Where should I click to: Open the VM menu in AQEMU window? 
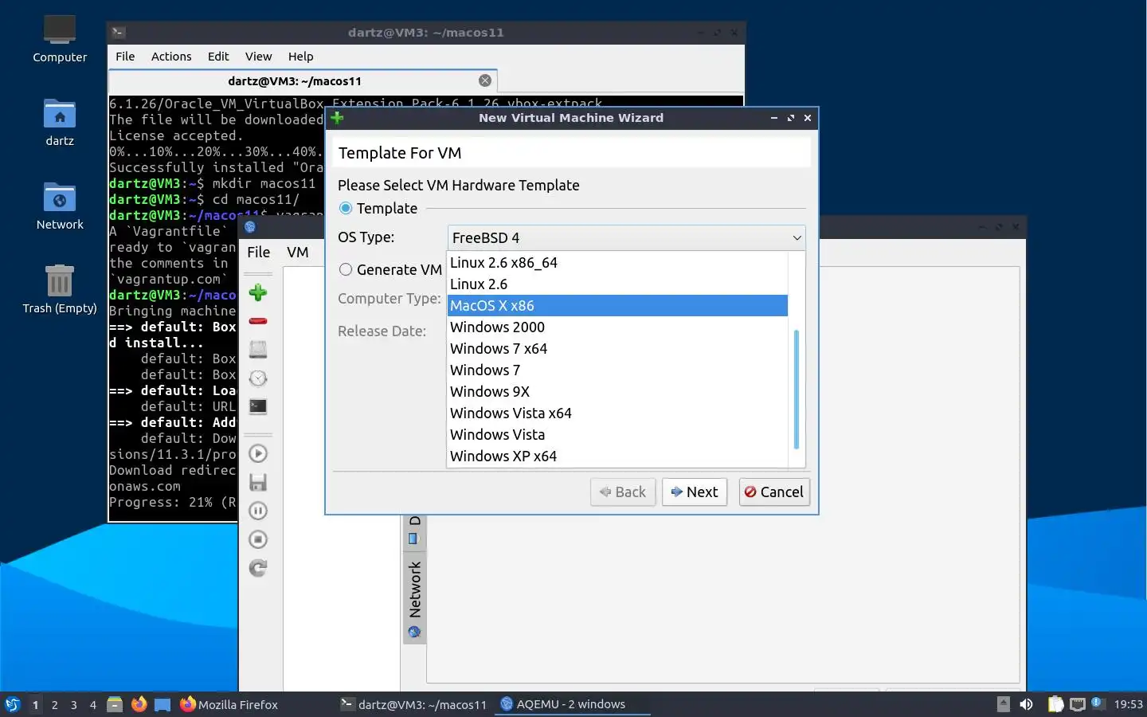pyautogui.click(x=297, y=252)
